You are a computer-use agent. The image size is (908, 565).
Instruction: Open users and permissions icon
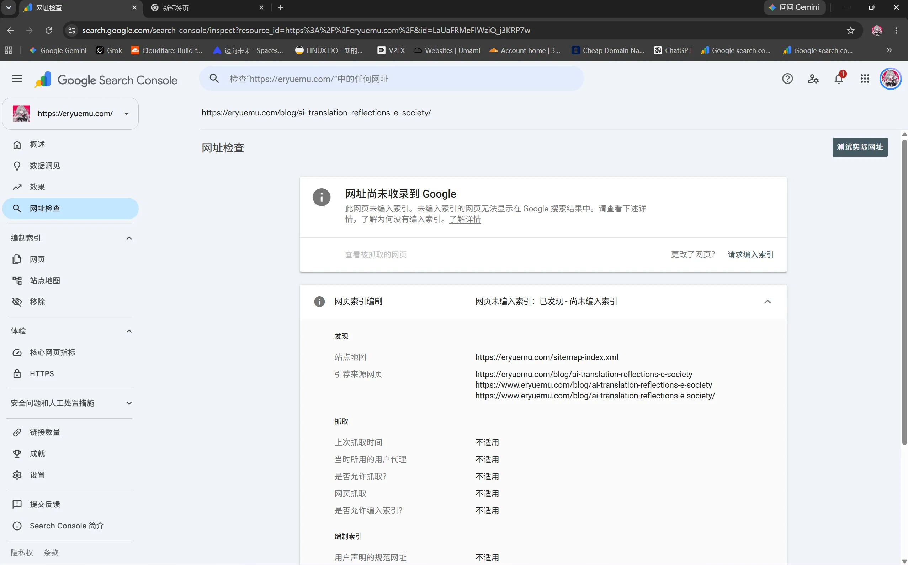(x=813, y=79)
